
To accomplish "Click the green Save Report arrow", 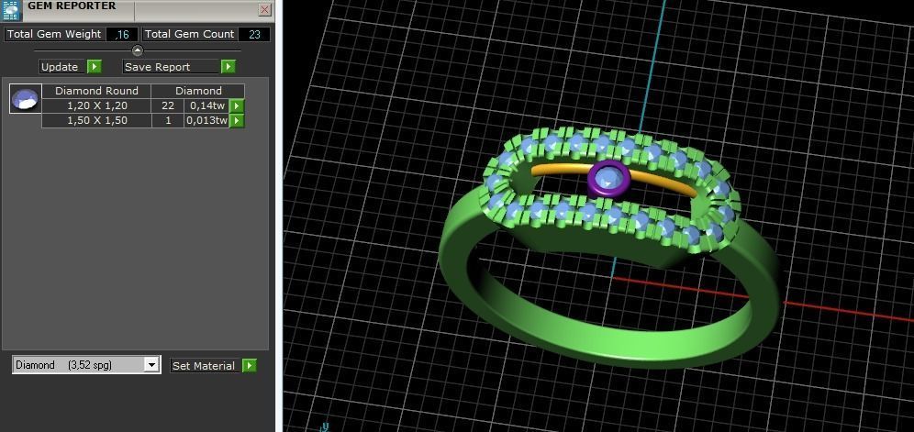I will (x=228, y=66).
